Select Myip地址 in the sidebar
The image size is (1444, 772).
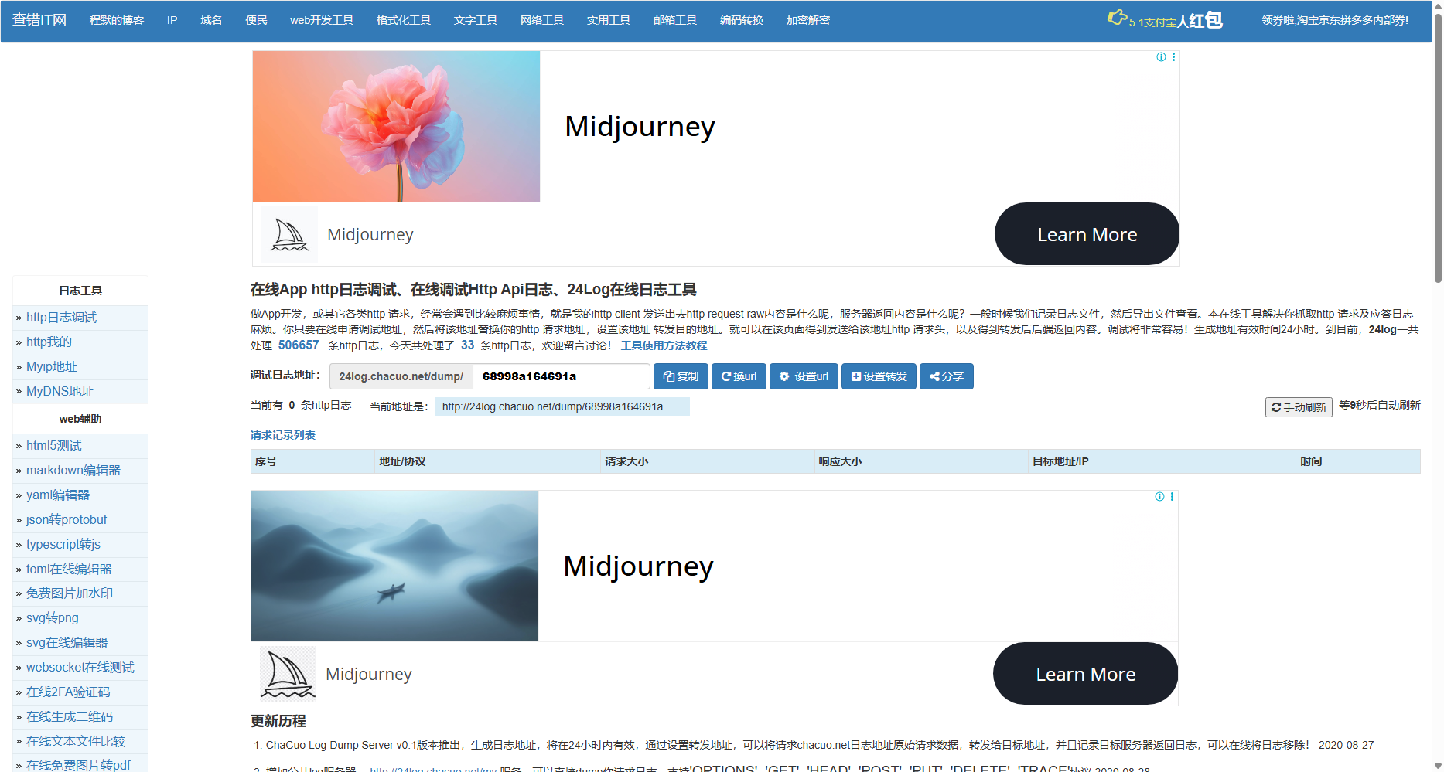[x=52, y=366]
